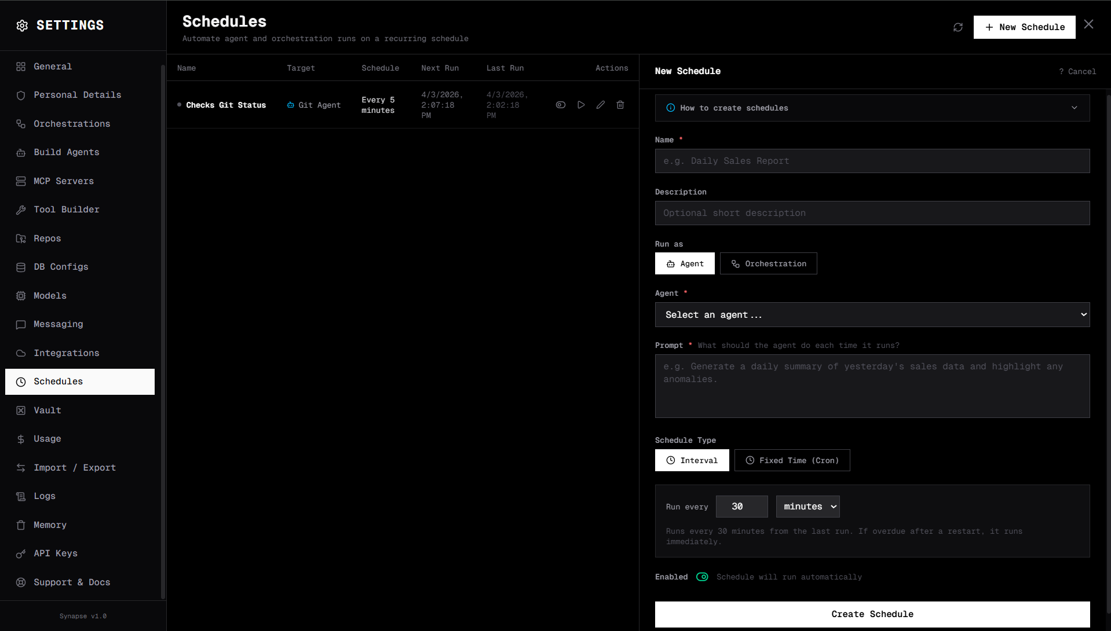Click the Create Schedule button

tap(872, 614)
